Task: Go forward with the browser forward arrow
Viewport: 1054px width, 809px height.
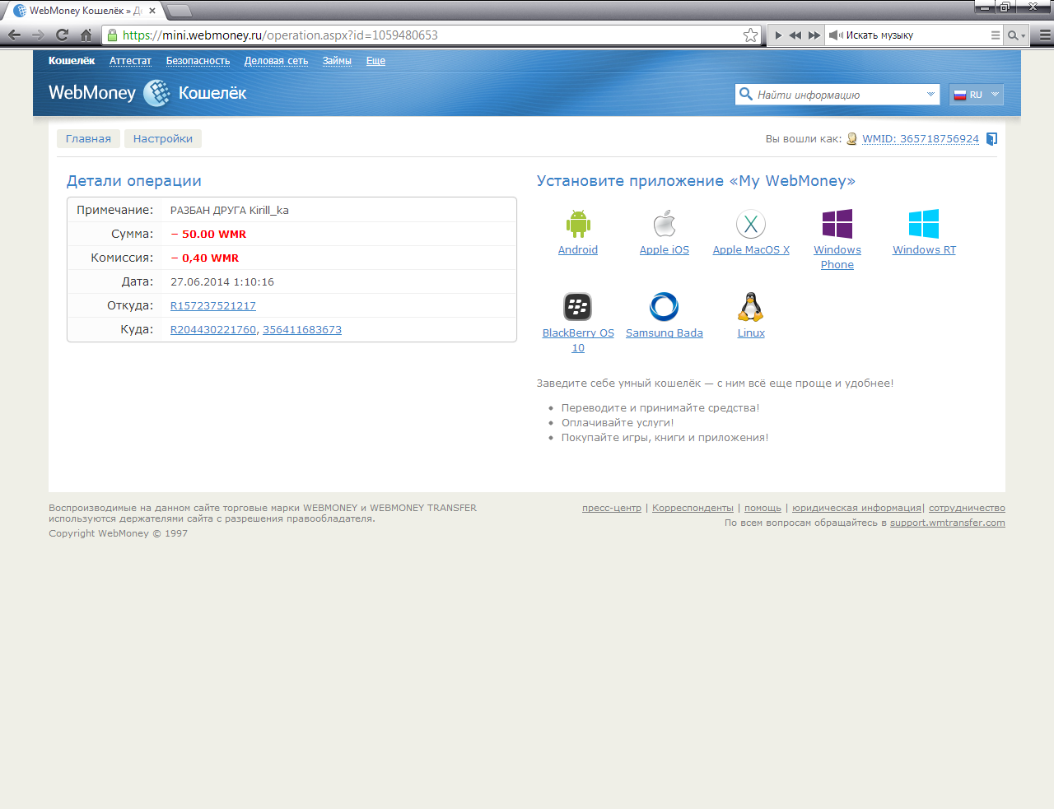Action: (38, 35)
